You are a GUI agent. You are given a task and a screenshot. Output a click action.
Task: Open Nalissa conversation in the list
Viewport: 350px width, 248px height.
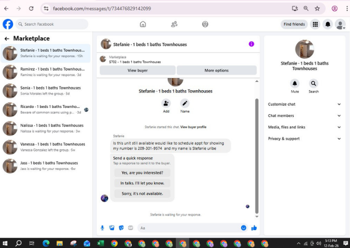click(46, 128)
